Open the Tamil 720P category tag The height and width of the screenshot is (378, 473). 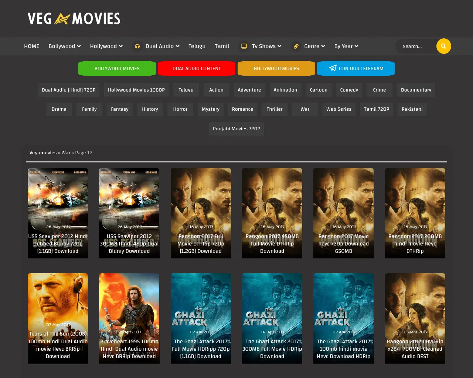[377, 109]
